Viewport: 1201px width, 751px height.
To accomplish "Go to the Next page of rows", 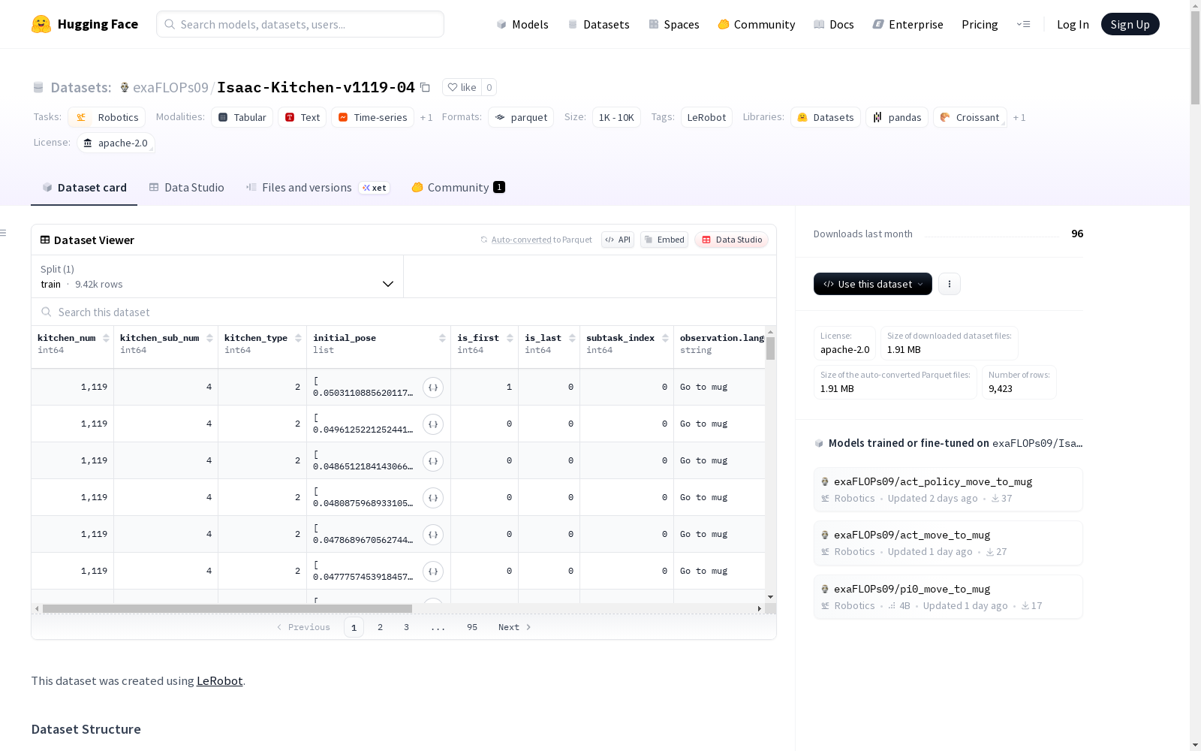I will point(515,627).
